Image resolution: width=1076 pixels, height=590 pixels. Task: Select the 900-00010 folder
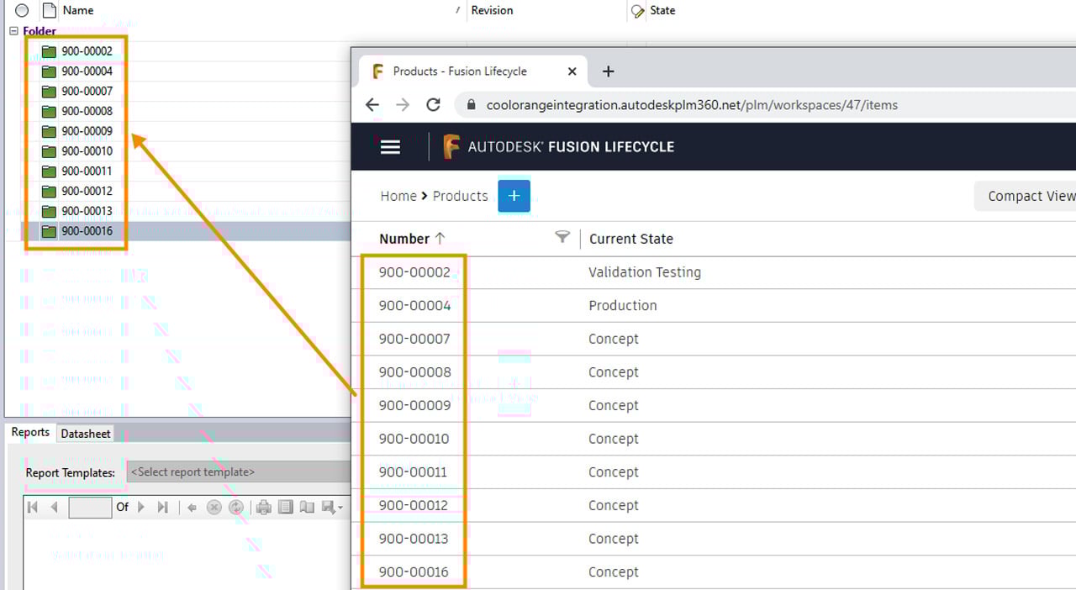[87, 151]
